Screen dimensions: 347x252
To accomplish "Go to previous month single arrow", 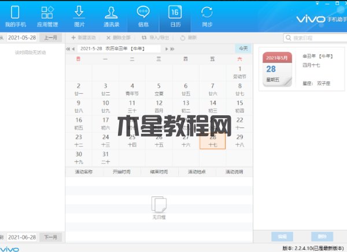I will click(73, 49).
